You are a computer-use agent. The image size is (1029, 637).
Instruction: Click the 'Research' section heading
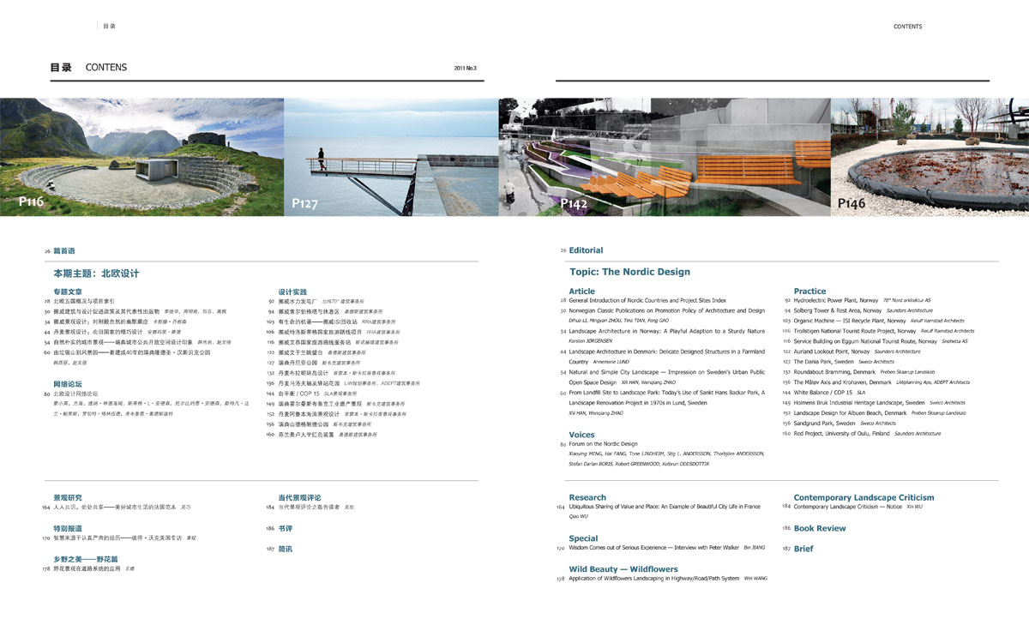(587, 497)
